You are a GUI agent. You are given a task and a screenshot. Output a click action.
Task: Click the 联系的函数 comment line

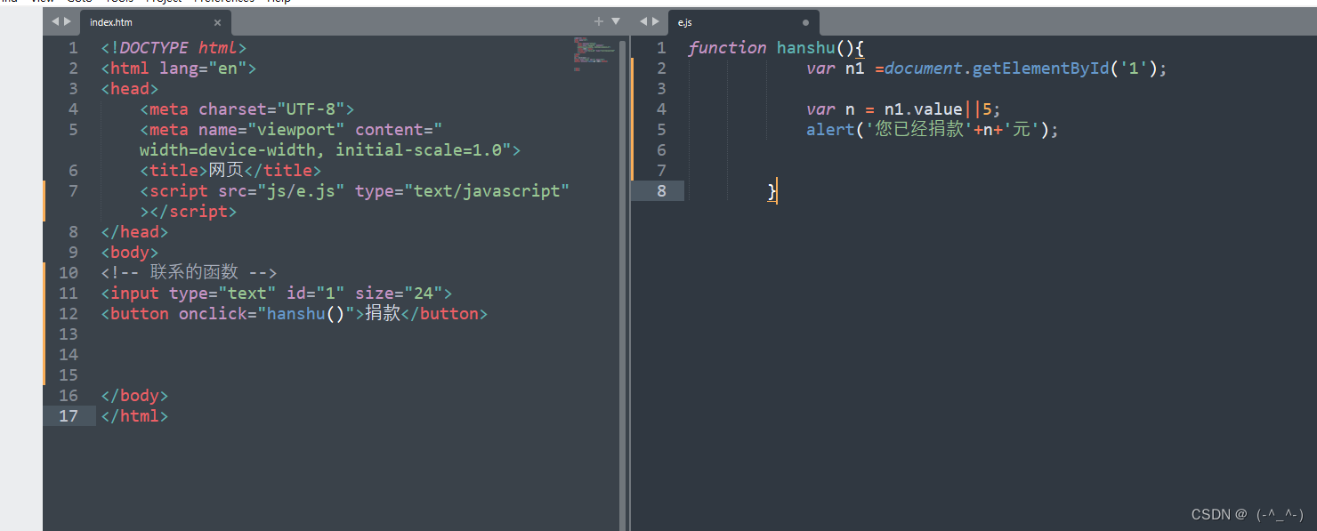(x=189, y=273)
